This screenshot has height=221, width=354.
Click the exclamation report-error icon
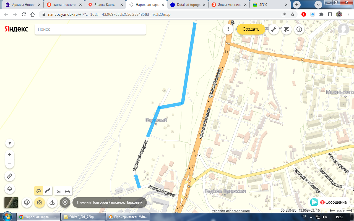point(228,29)
